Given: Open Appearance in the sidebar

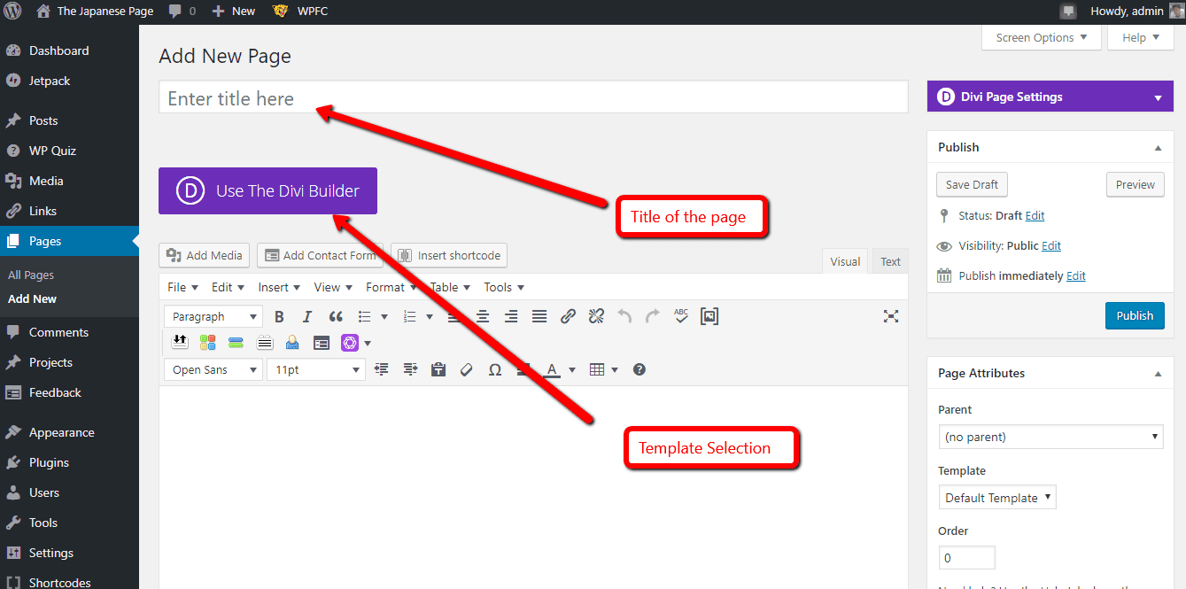Looking at the screenshot, I should 61,432.
